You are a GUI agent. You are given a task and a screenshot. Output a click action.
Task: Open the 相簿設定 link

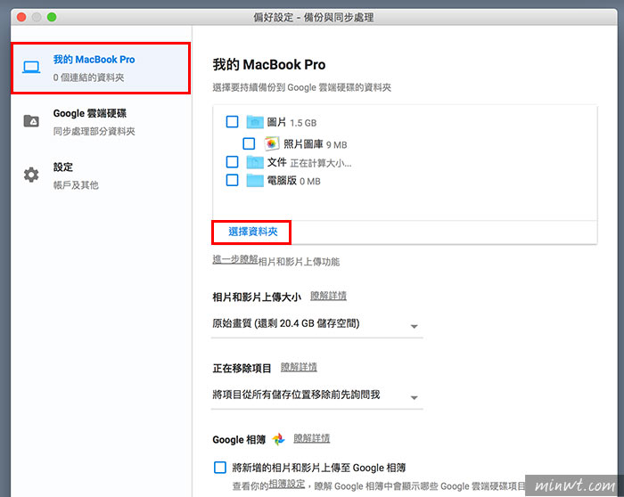pyautogui.click(x=287, y=485)
